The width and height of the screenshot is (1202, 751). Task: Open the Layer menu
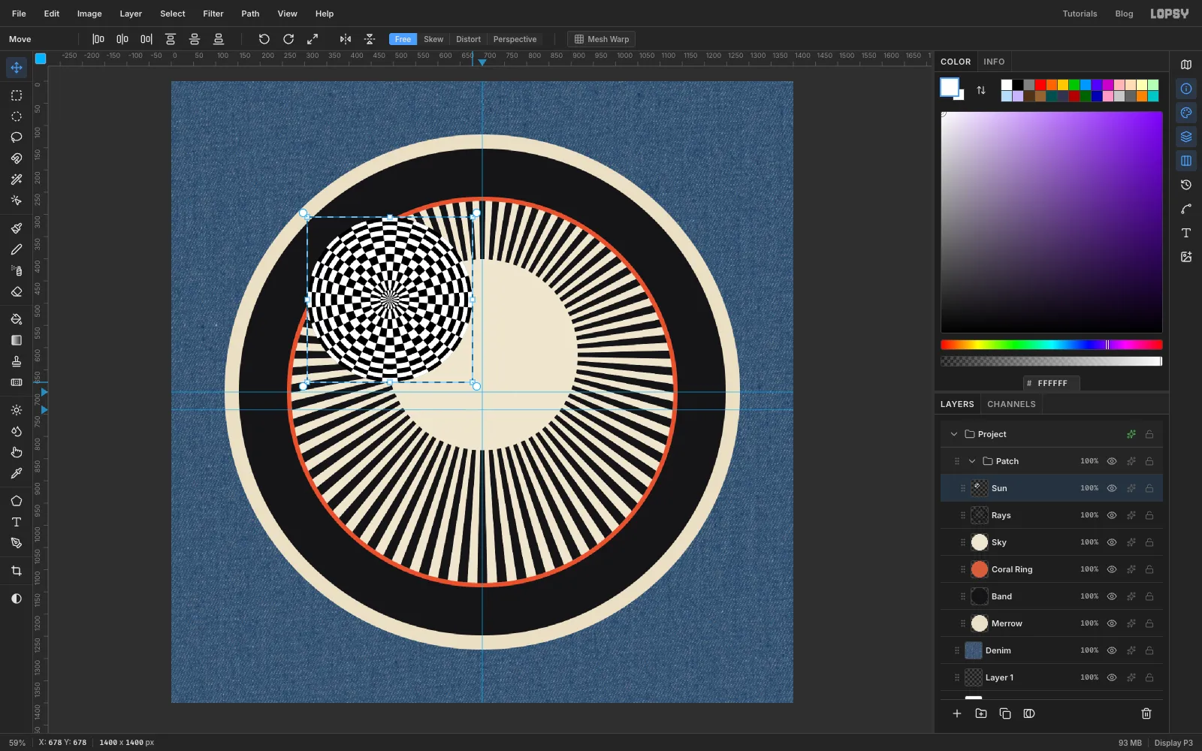(x=131, y=14)
